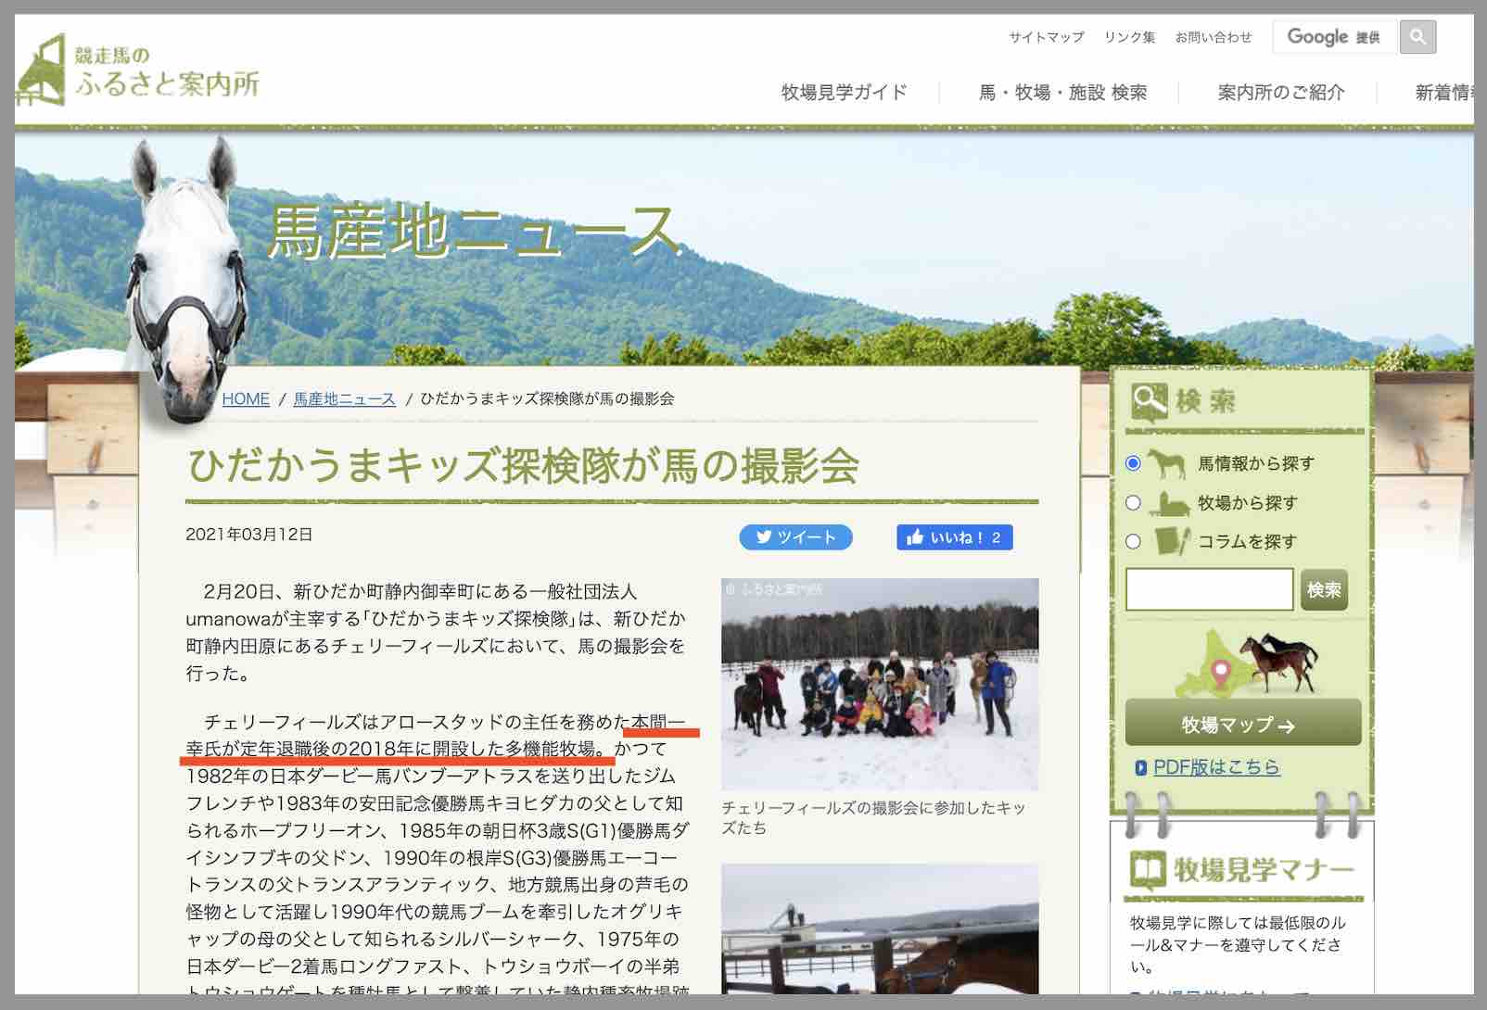The image size is (1487, 1010).
Task: Click the Twitter bird icon on the ツイート button
Action: tap(764, 537)
